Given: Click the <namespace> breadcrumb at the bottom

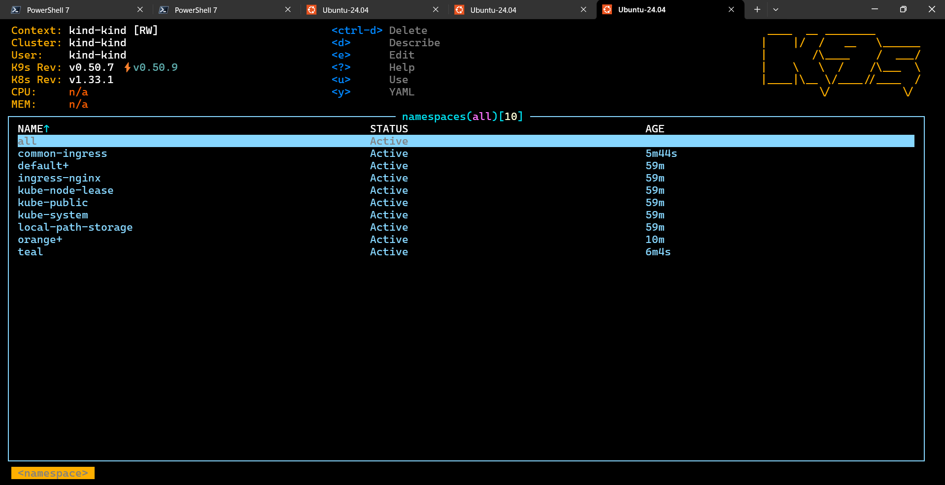Looking at the screenshot, I should [x=53, y=473].
